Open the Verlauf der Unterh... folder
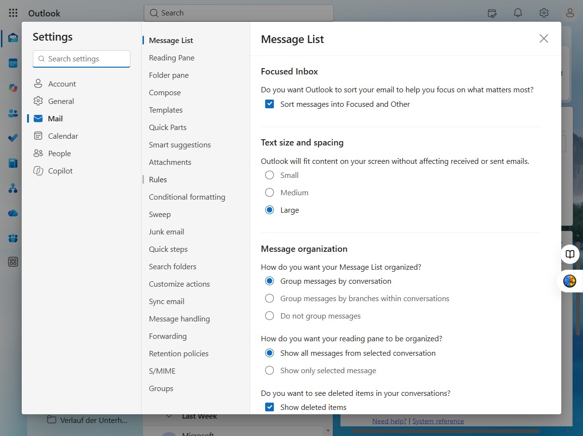The height and width of the screenshot is (436, 583). (x=88, y=420)
